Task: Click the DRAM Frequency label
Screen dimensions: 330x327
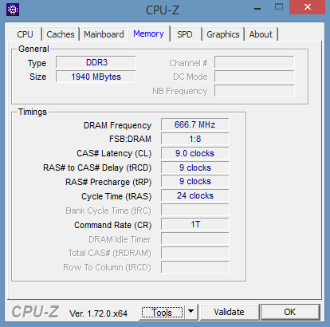Action: pyautogui.click(x=117, y=125)
